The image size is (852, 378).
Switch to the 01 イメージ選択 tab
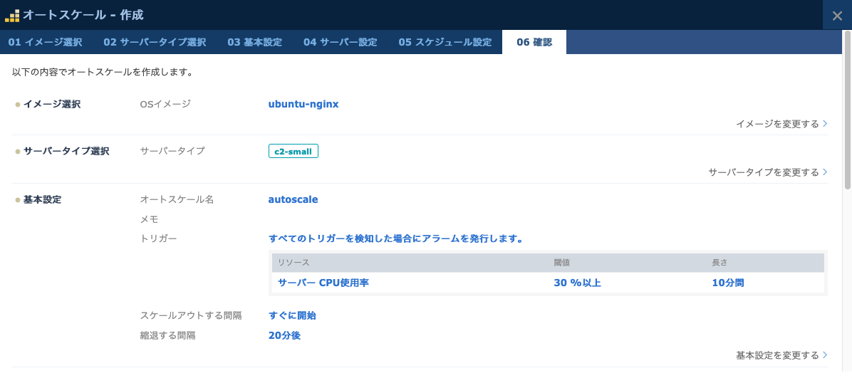pyautogui.click(x=45, y=42)
